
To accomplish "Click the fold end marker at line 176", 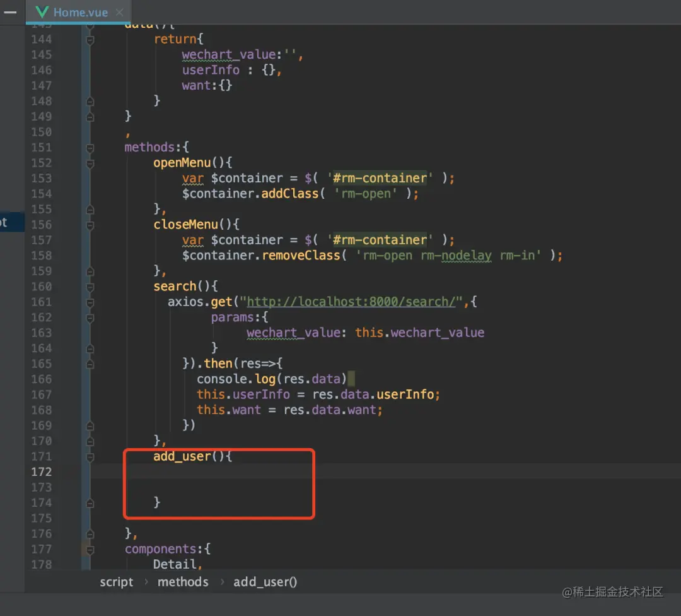I will pyautogui.click(x=90, y=534).
